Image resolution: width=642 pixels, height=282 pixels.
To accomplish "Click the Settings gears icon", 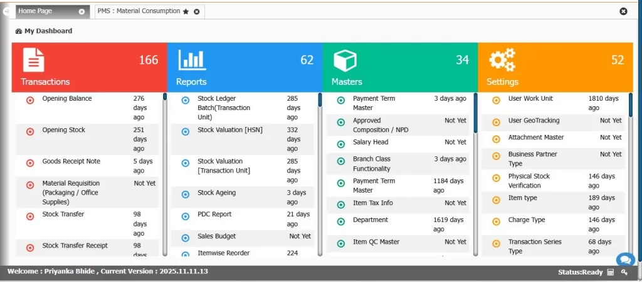I will pos(502,61).
